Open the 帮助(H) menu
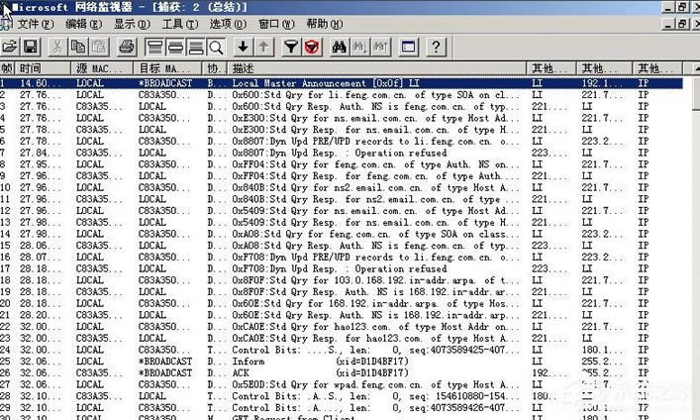This screenshot has height=420, width=700. pyautogui.click(x=325, y=24)
